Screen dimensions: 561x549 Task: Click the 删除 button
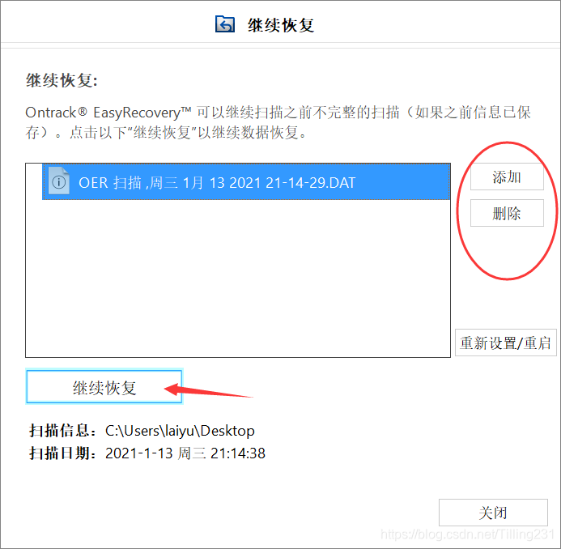tap(507, 213)
